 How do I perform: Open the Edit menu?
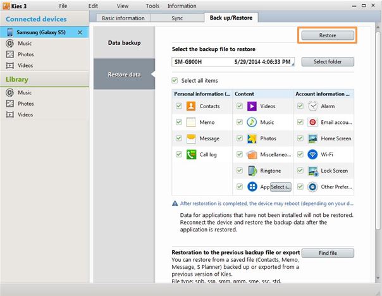[93, 6]
